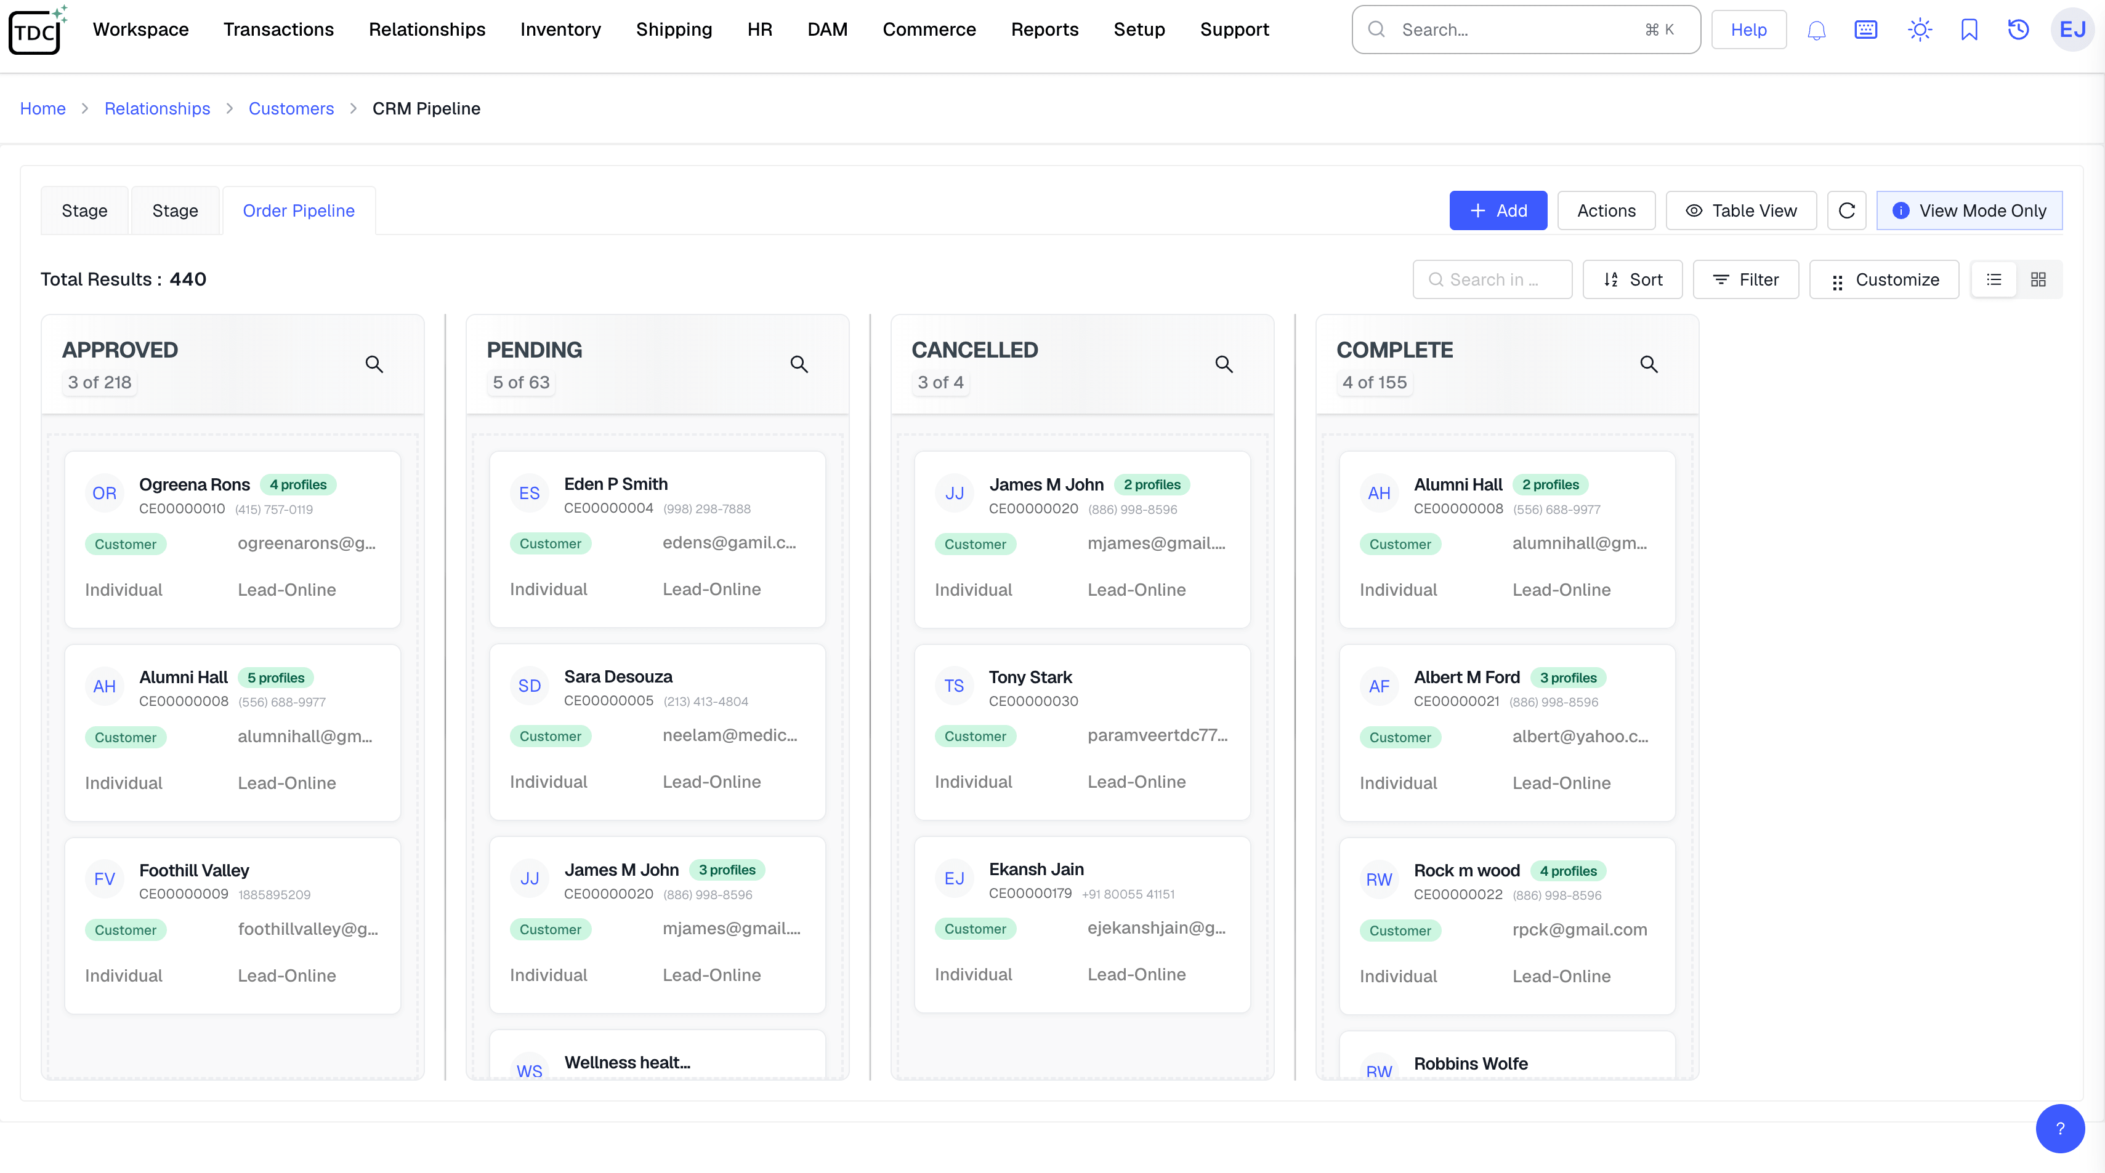Select the Order Pipeline tab

(x=298, y=210)
